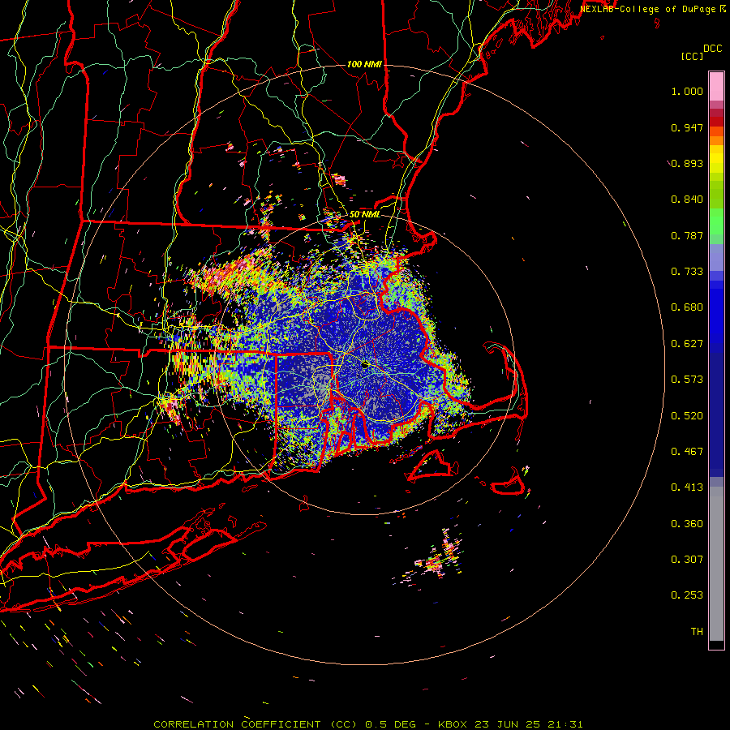Click the 0.947 colorbar value
Viewport: 730px width, 730px height.
point(687,127)
